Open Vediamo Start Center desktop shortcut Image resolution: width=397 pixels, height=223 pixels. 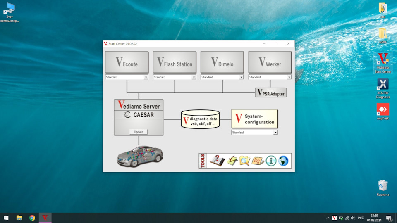[383, 63]
